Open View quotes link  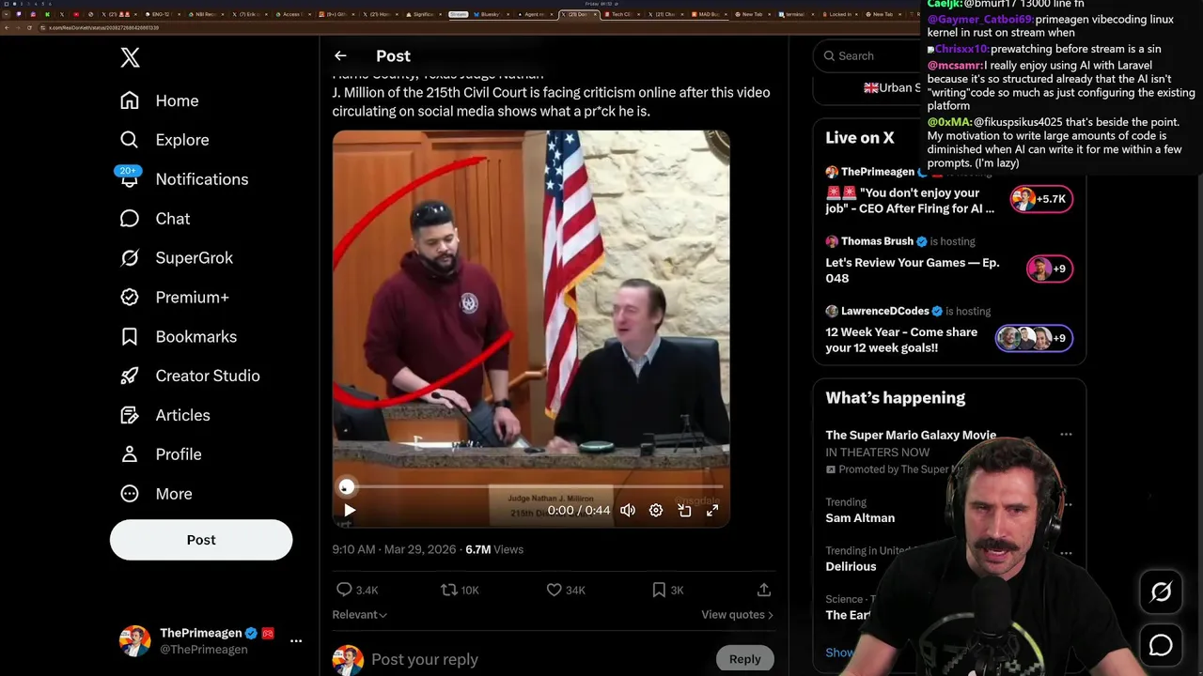pyautogui.click(x=737, y=615)
